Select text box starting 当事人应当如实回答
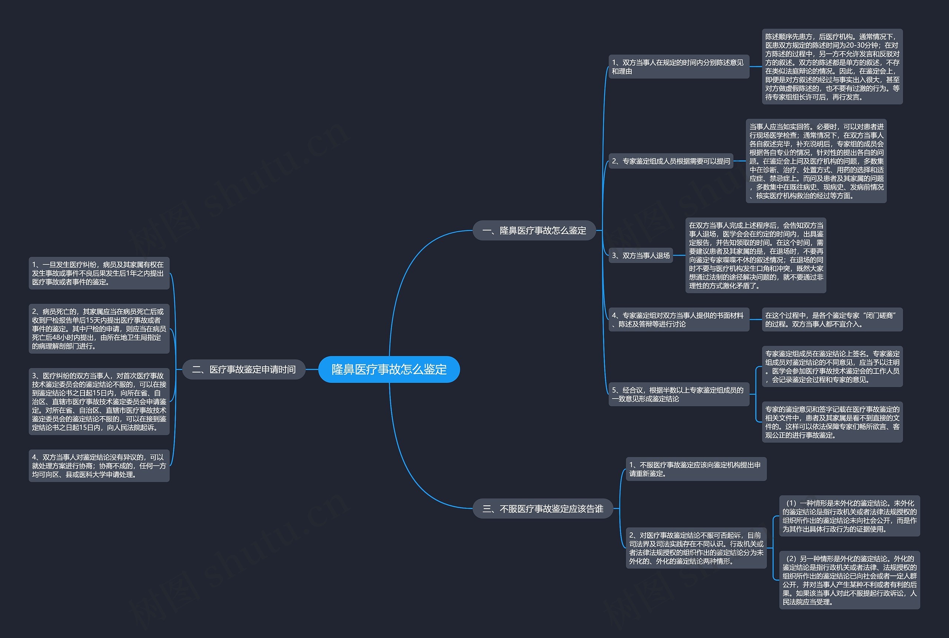The width and height of the screenshot is (949, 638). [816, 161]
